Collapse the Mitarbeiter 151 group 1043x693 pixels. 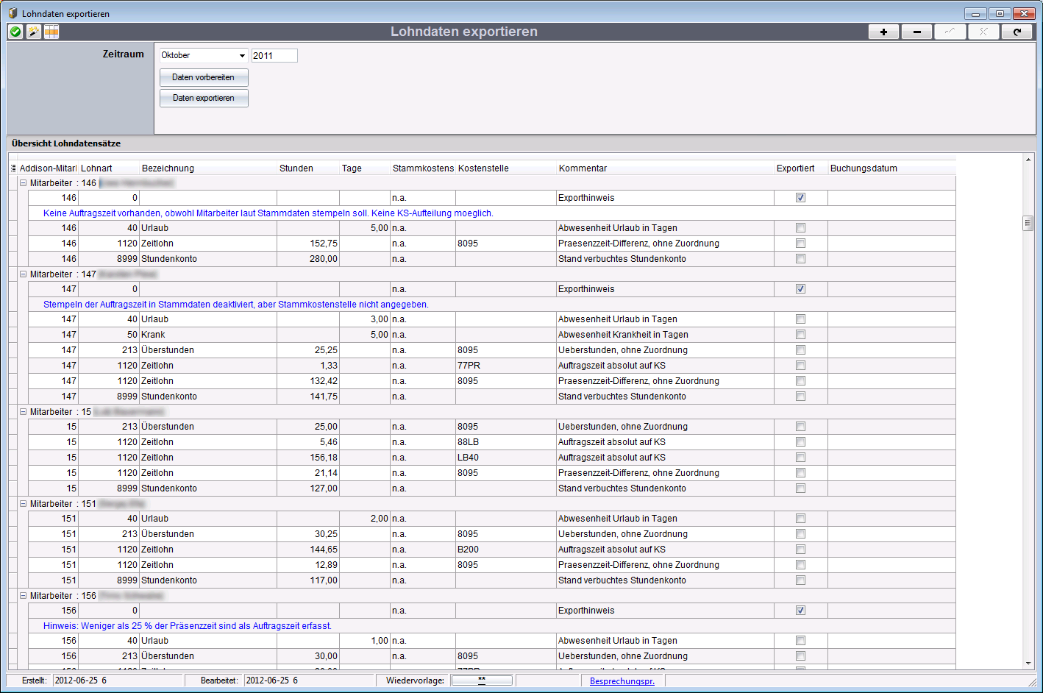[23, 504]
